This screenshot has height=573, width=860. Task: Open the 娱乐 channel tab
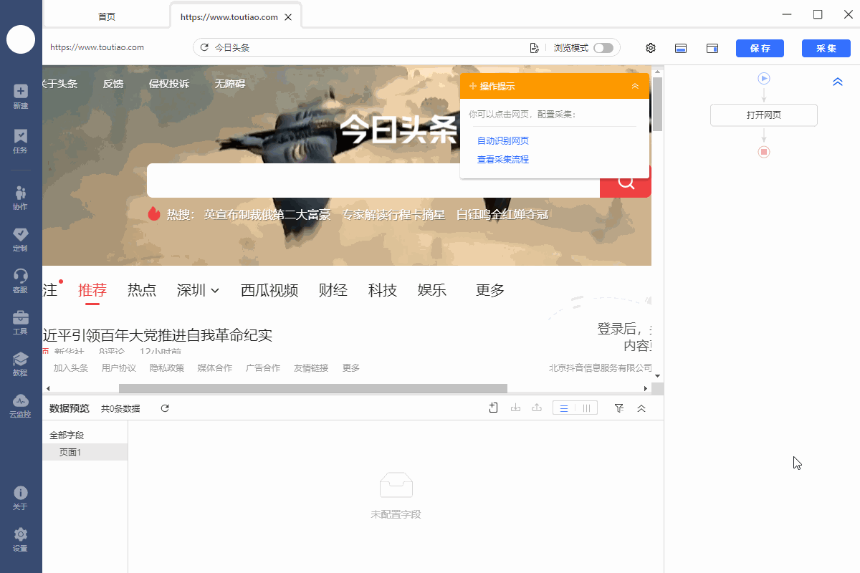click(x=432, y=290)
